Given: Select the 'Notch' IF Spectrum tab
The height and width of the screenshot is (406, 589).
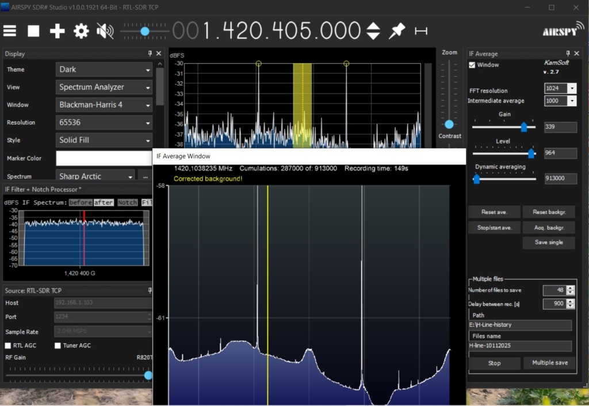Looking at the screenshot, I should (x=127, y=202).
